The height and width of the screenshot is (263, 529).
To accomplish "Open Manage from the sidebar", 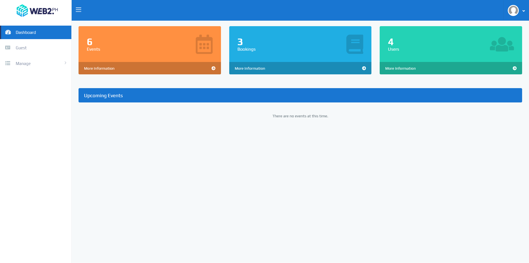I will 23,63.
